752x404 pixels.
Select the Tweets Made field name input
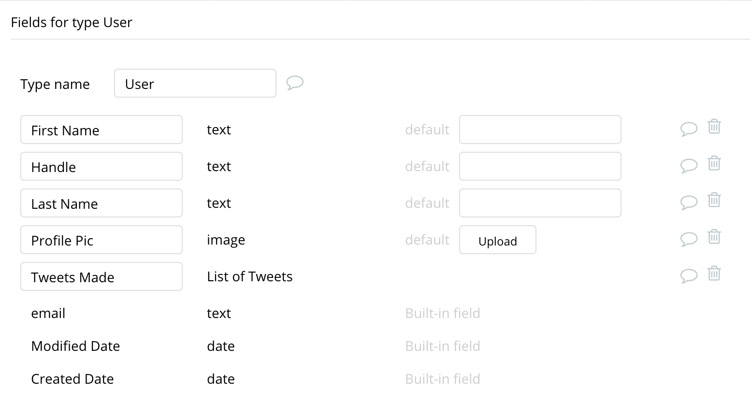pyautogui.click(x=101, y=276)
